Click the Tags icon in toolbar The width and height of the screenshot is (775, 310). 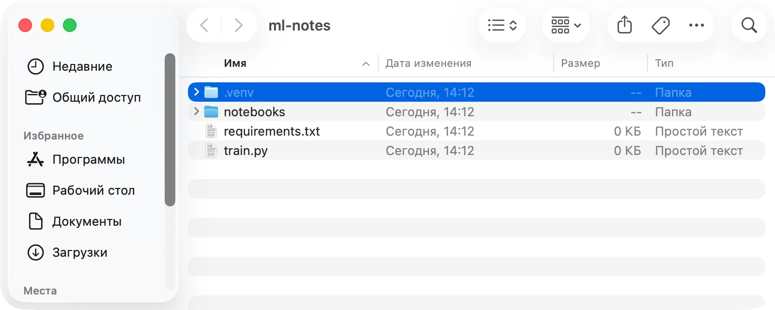point(661,25)
